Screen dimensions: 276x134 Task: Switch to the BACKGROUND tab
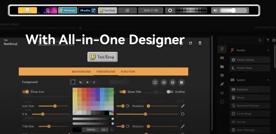pyautogui.click(x=81, y=72)
